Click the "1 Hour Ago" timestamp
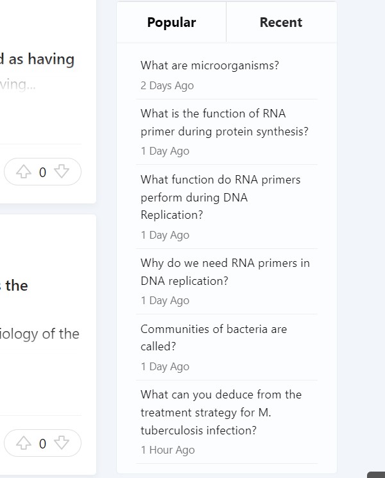385x478 pixels. (x=167, y=450)
